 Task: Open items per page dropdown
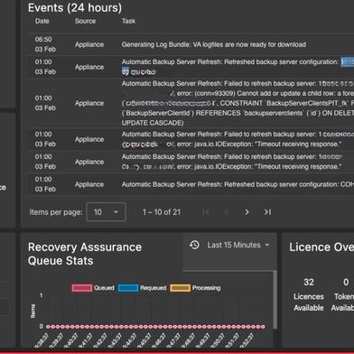click(x=106, y=212)
